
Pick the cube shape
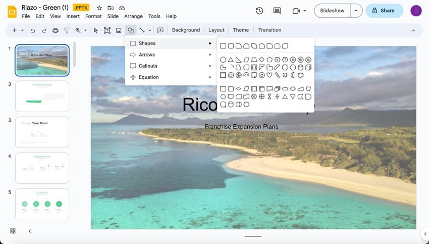(x=308, y=67)
